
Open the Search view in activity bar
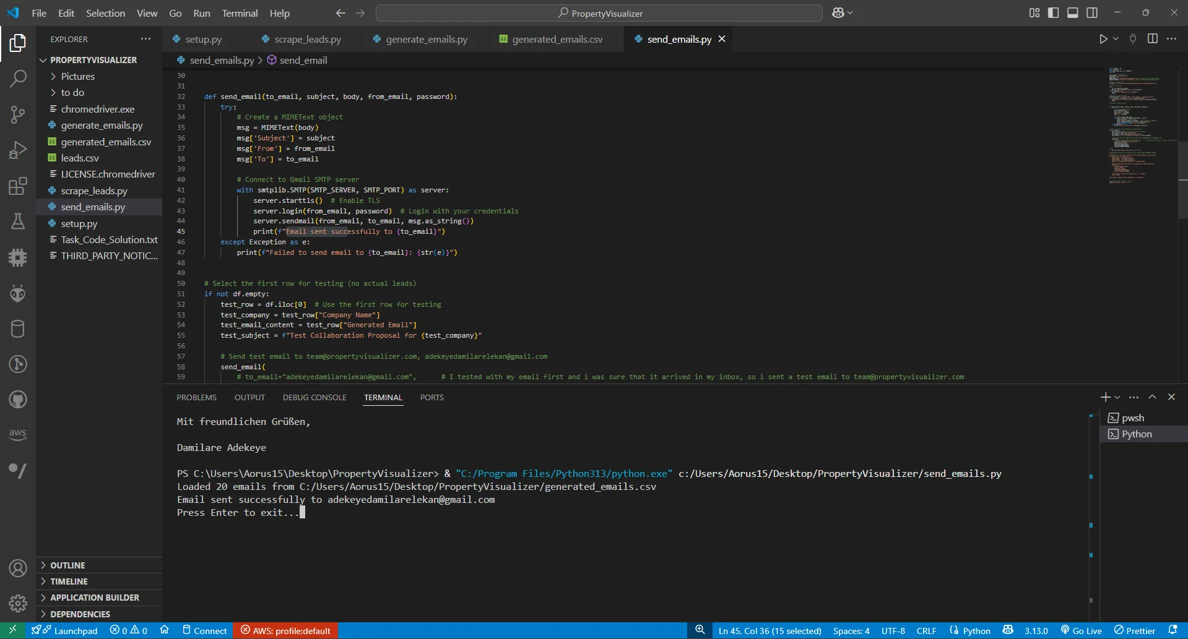point(18,79)
